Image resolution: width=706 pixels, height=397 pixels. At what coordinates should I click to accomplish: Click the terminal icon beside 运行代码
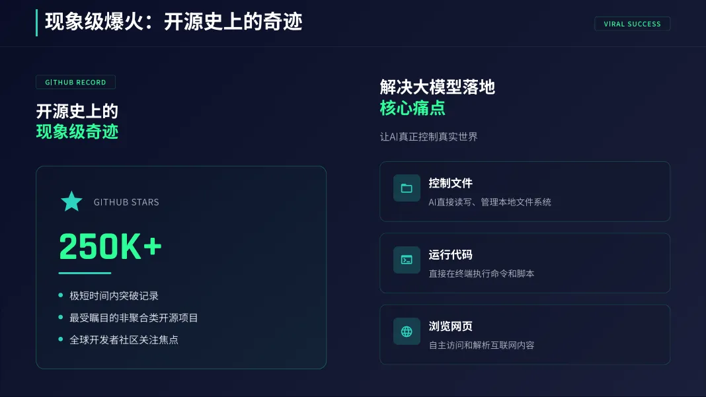407,260
